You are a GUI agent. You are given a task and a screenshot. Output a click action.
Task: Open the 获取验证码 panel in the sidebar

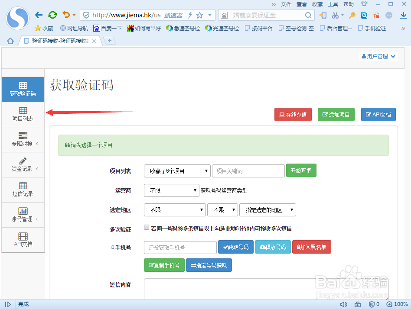(23, 89)
